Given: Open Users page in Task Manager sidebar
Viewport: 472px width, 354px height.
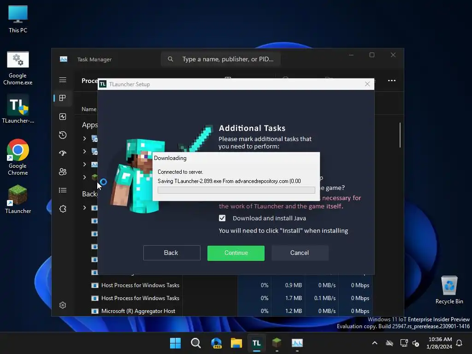Looking at the screenshot, I should coord(63,171).
